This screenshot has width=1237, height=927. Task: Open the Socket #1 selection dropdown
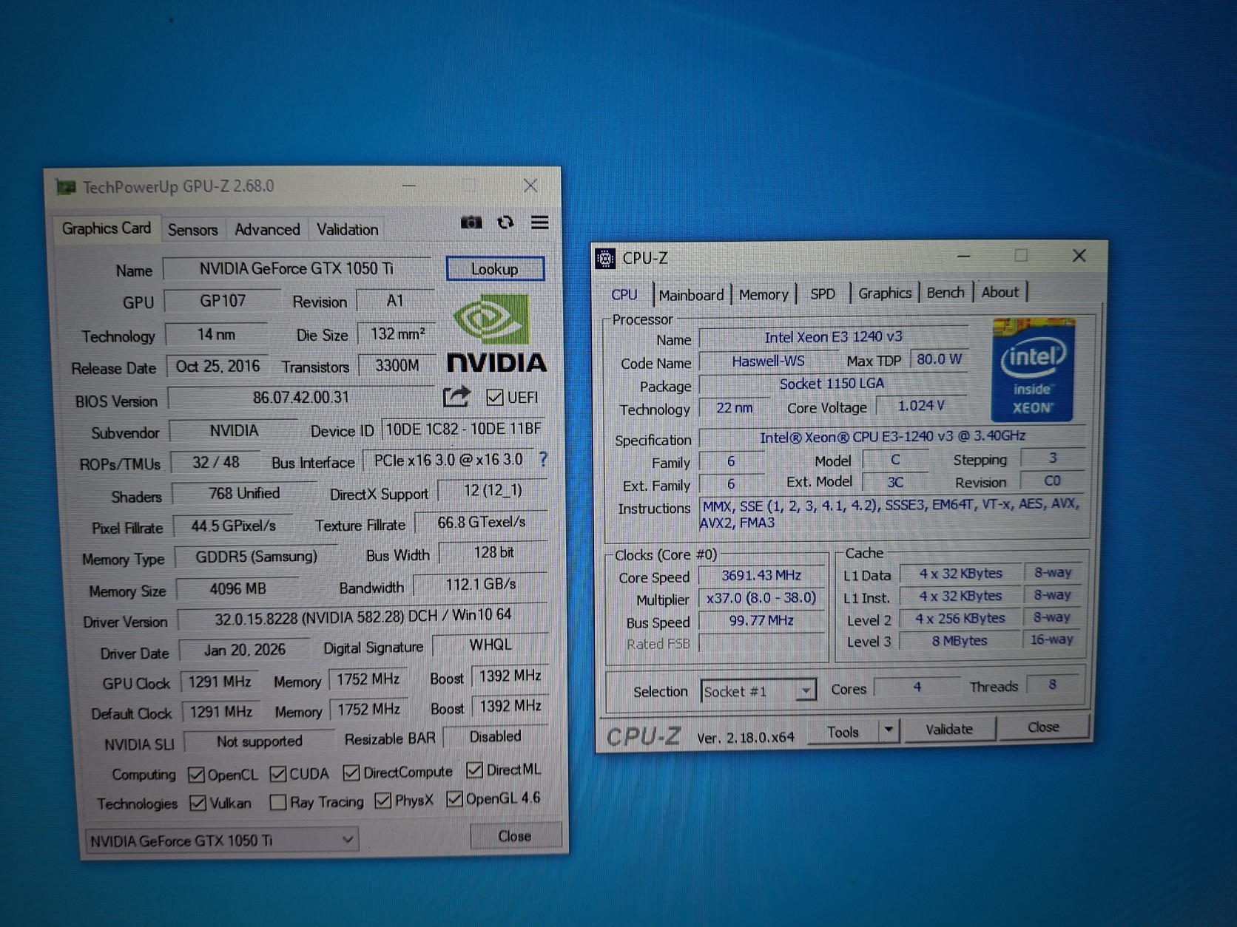click(758, 691)
